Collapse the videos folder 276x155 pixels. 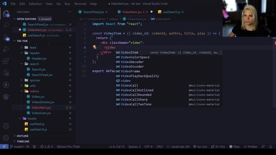[x=34, y=91]
